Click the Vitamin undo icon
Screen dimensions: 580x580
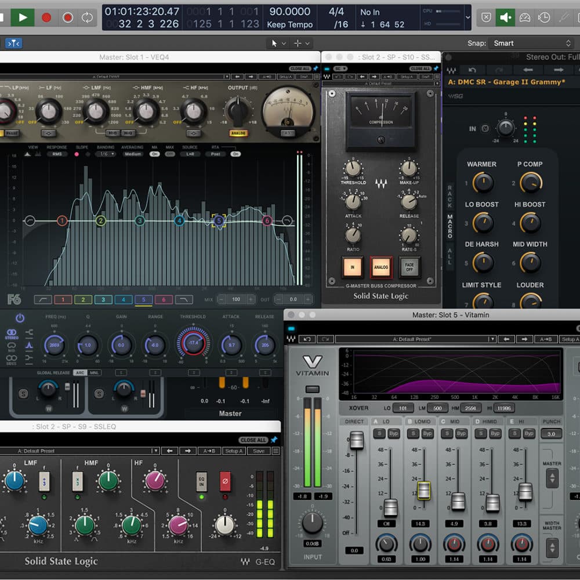307,339
